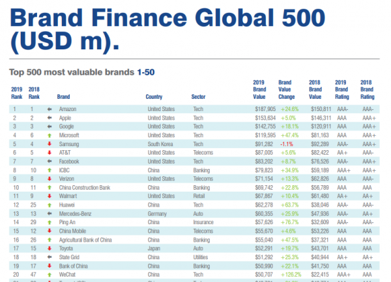Click the Sector column header
The image size is (391, 282).
click(198, 97)
